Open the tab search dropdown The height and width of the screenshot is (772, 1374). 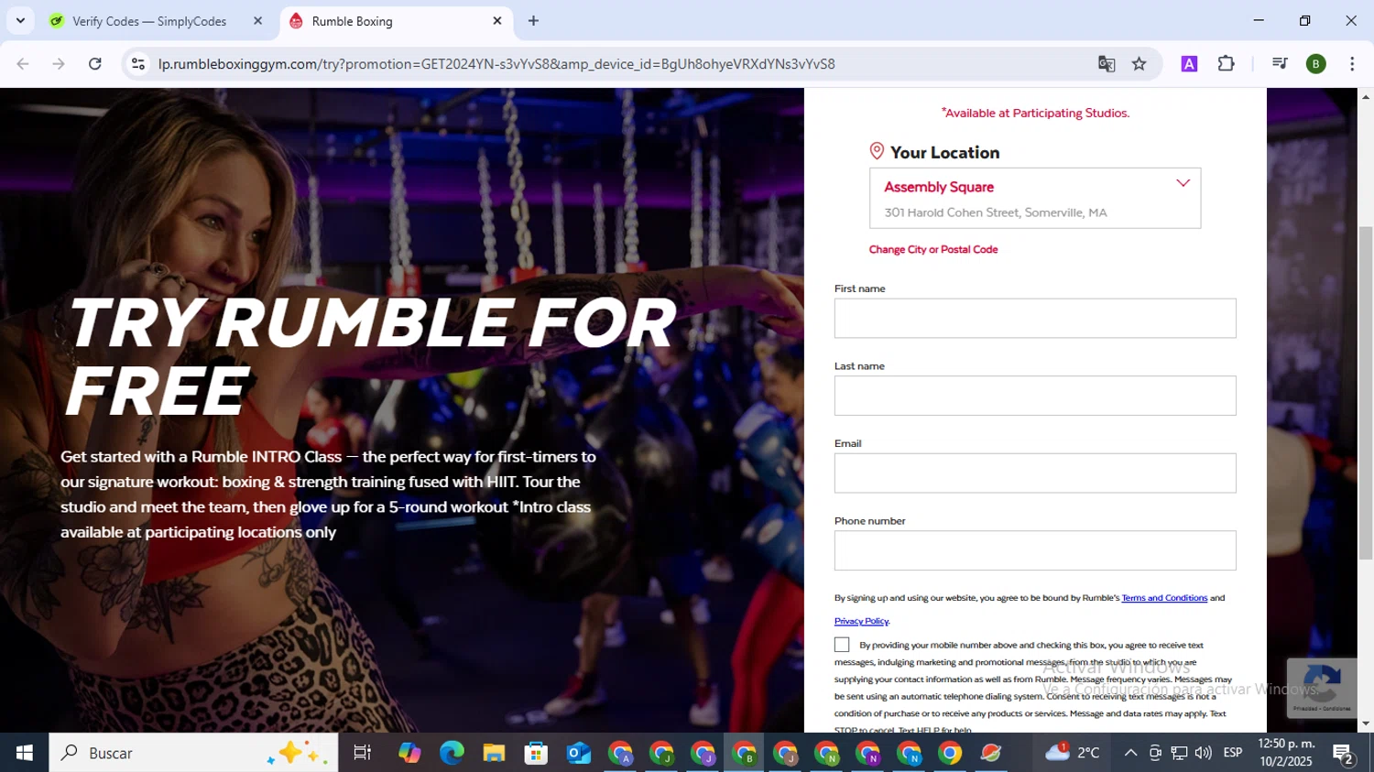[x=20, y=20]
